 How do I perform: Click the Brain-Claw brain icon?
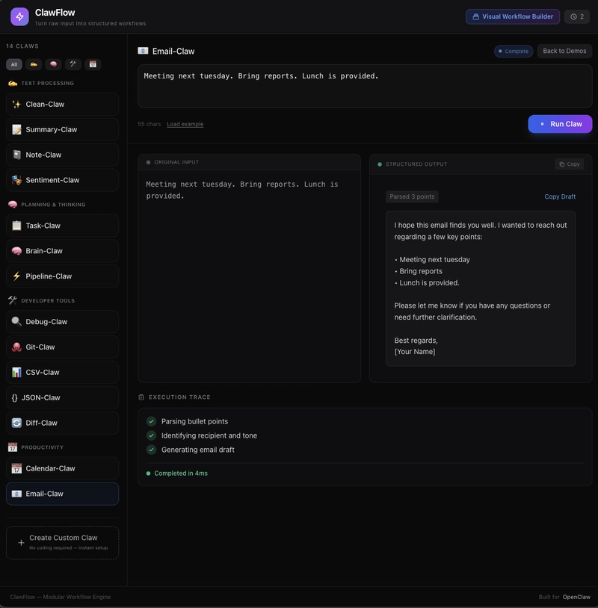pyautogui.click(x=16, y=251)
